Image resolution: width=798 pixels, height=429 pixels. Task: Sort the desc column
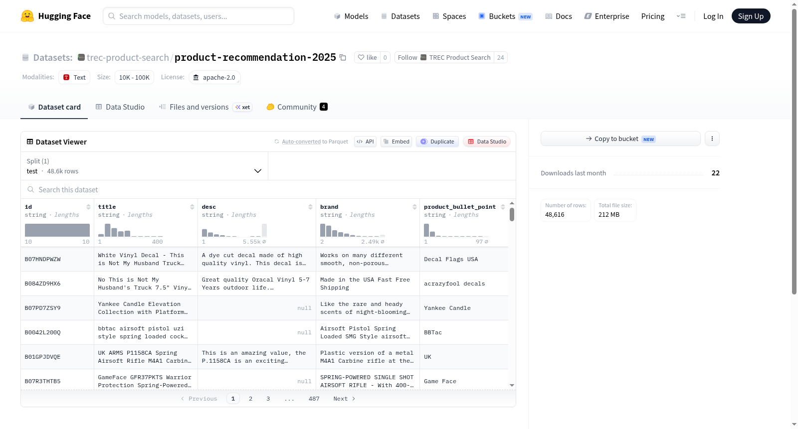pos(310,207)
